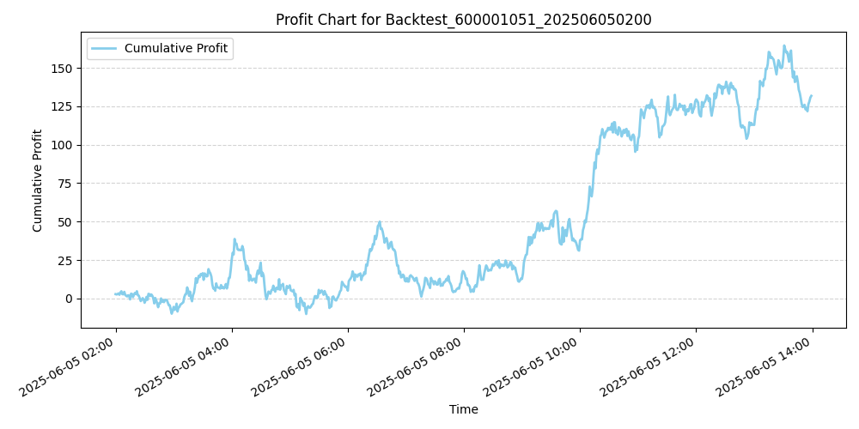The width and height of the screenshot is (859, 429).
Task: Select the 25 y-axis tick label
Action: tap(68, 260)
